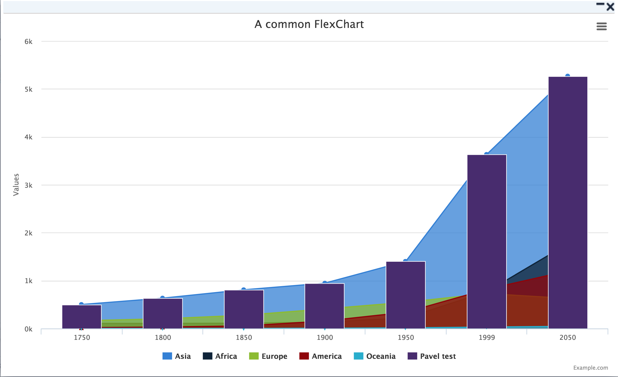Viewport: 618px width, 377px height.
Task: Hide the Africa series via legend
Action: (x=226, y=356)
